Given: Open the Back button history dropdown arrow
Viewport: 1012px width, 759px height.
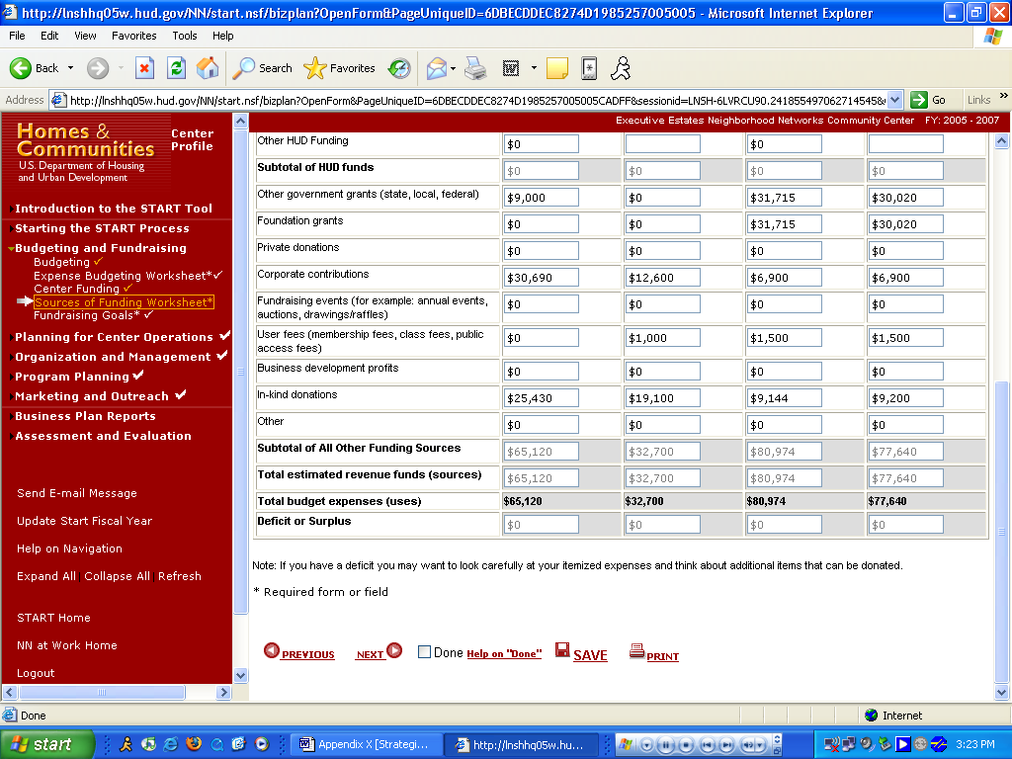Looking at the screenshot, I should (70, 68).
